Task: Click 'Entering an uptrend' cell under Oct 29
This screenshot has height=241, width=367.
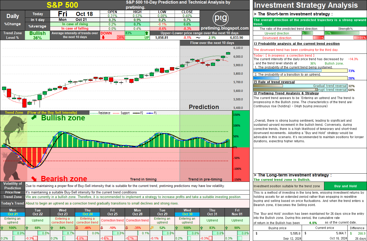Action: 162,220
